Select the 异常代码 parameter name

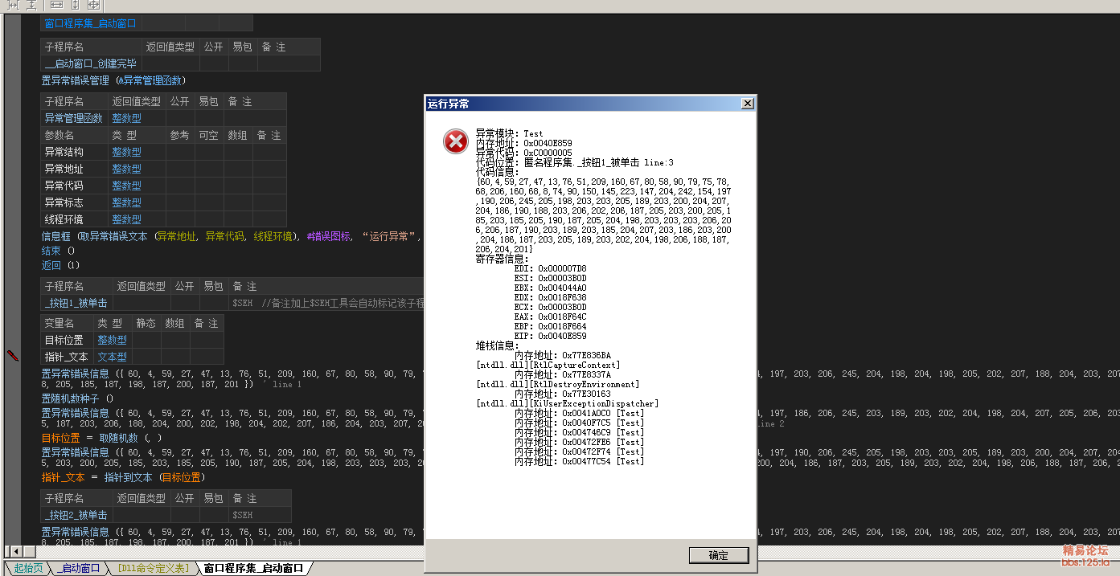click(x=64, y=186)
